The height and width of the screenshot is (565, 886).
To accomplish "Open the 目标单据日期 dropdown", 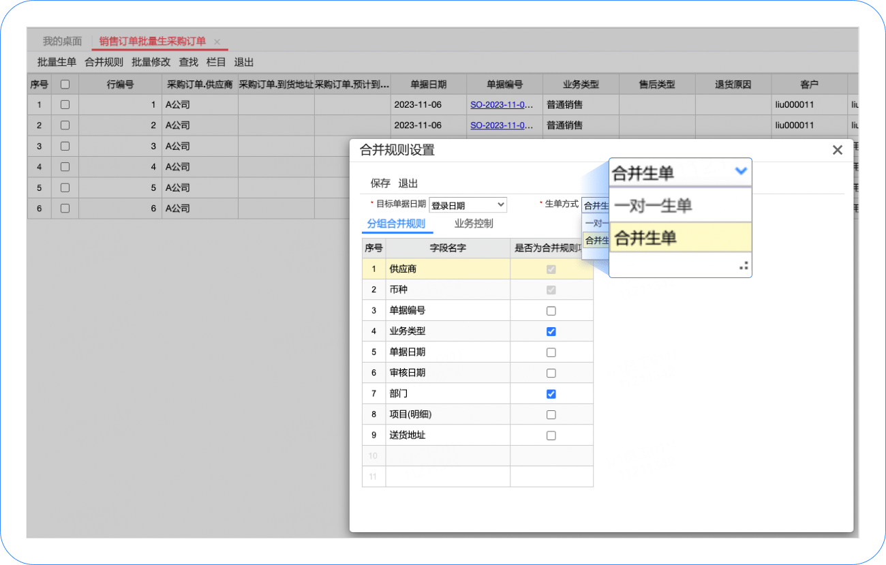I will 468,205.
